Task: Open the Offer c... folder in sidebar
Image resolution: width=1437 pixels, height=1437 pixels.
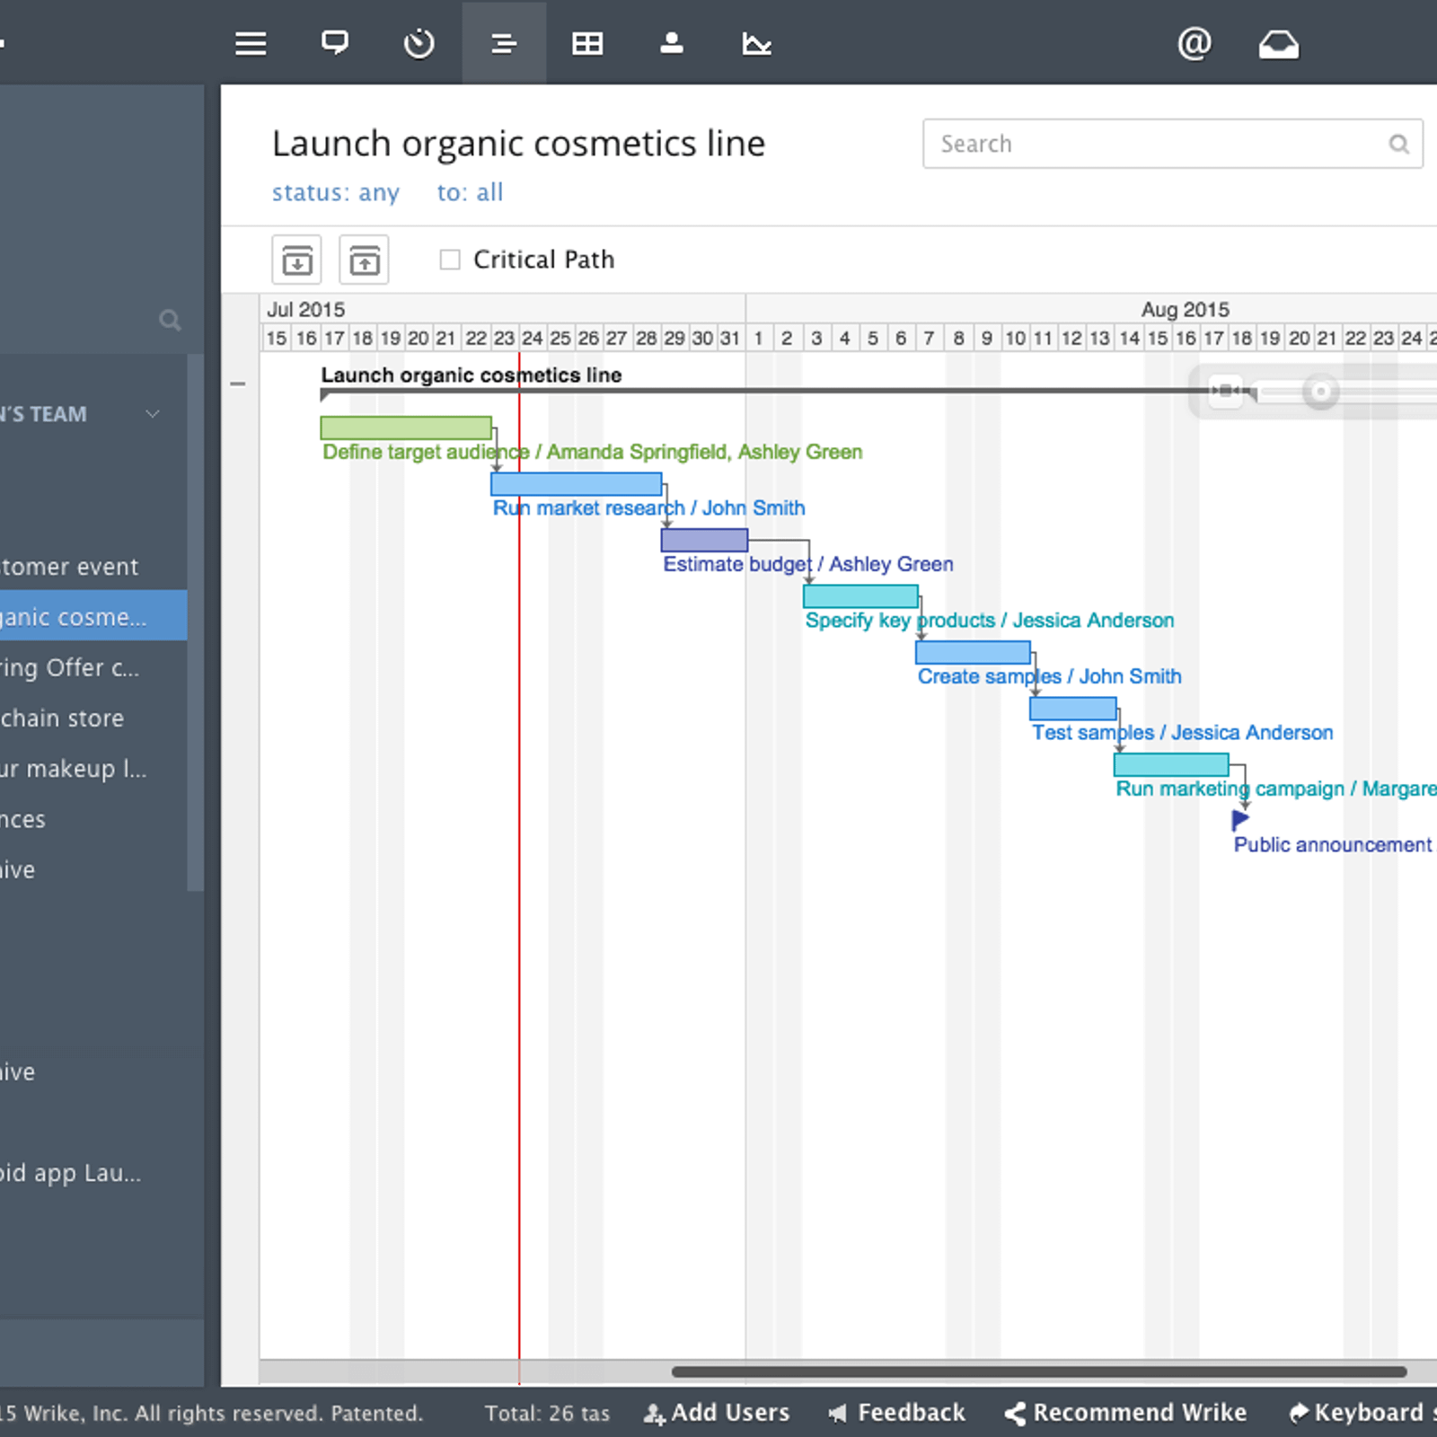Action: click(x=93, y=667)
